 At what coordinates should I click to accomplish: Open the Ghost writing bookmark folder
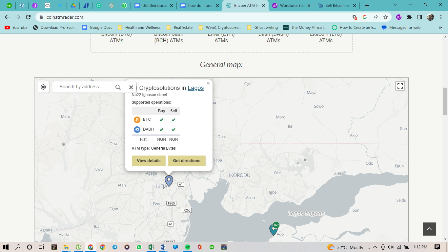coord(262,28)
